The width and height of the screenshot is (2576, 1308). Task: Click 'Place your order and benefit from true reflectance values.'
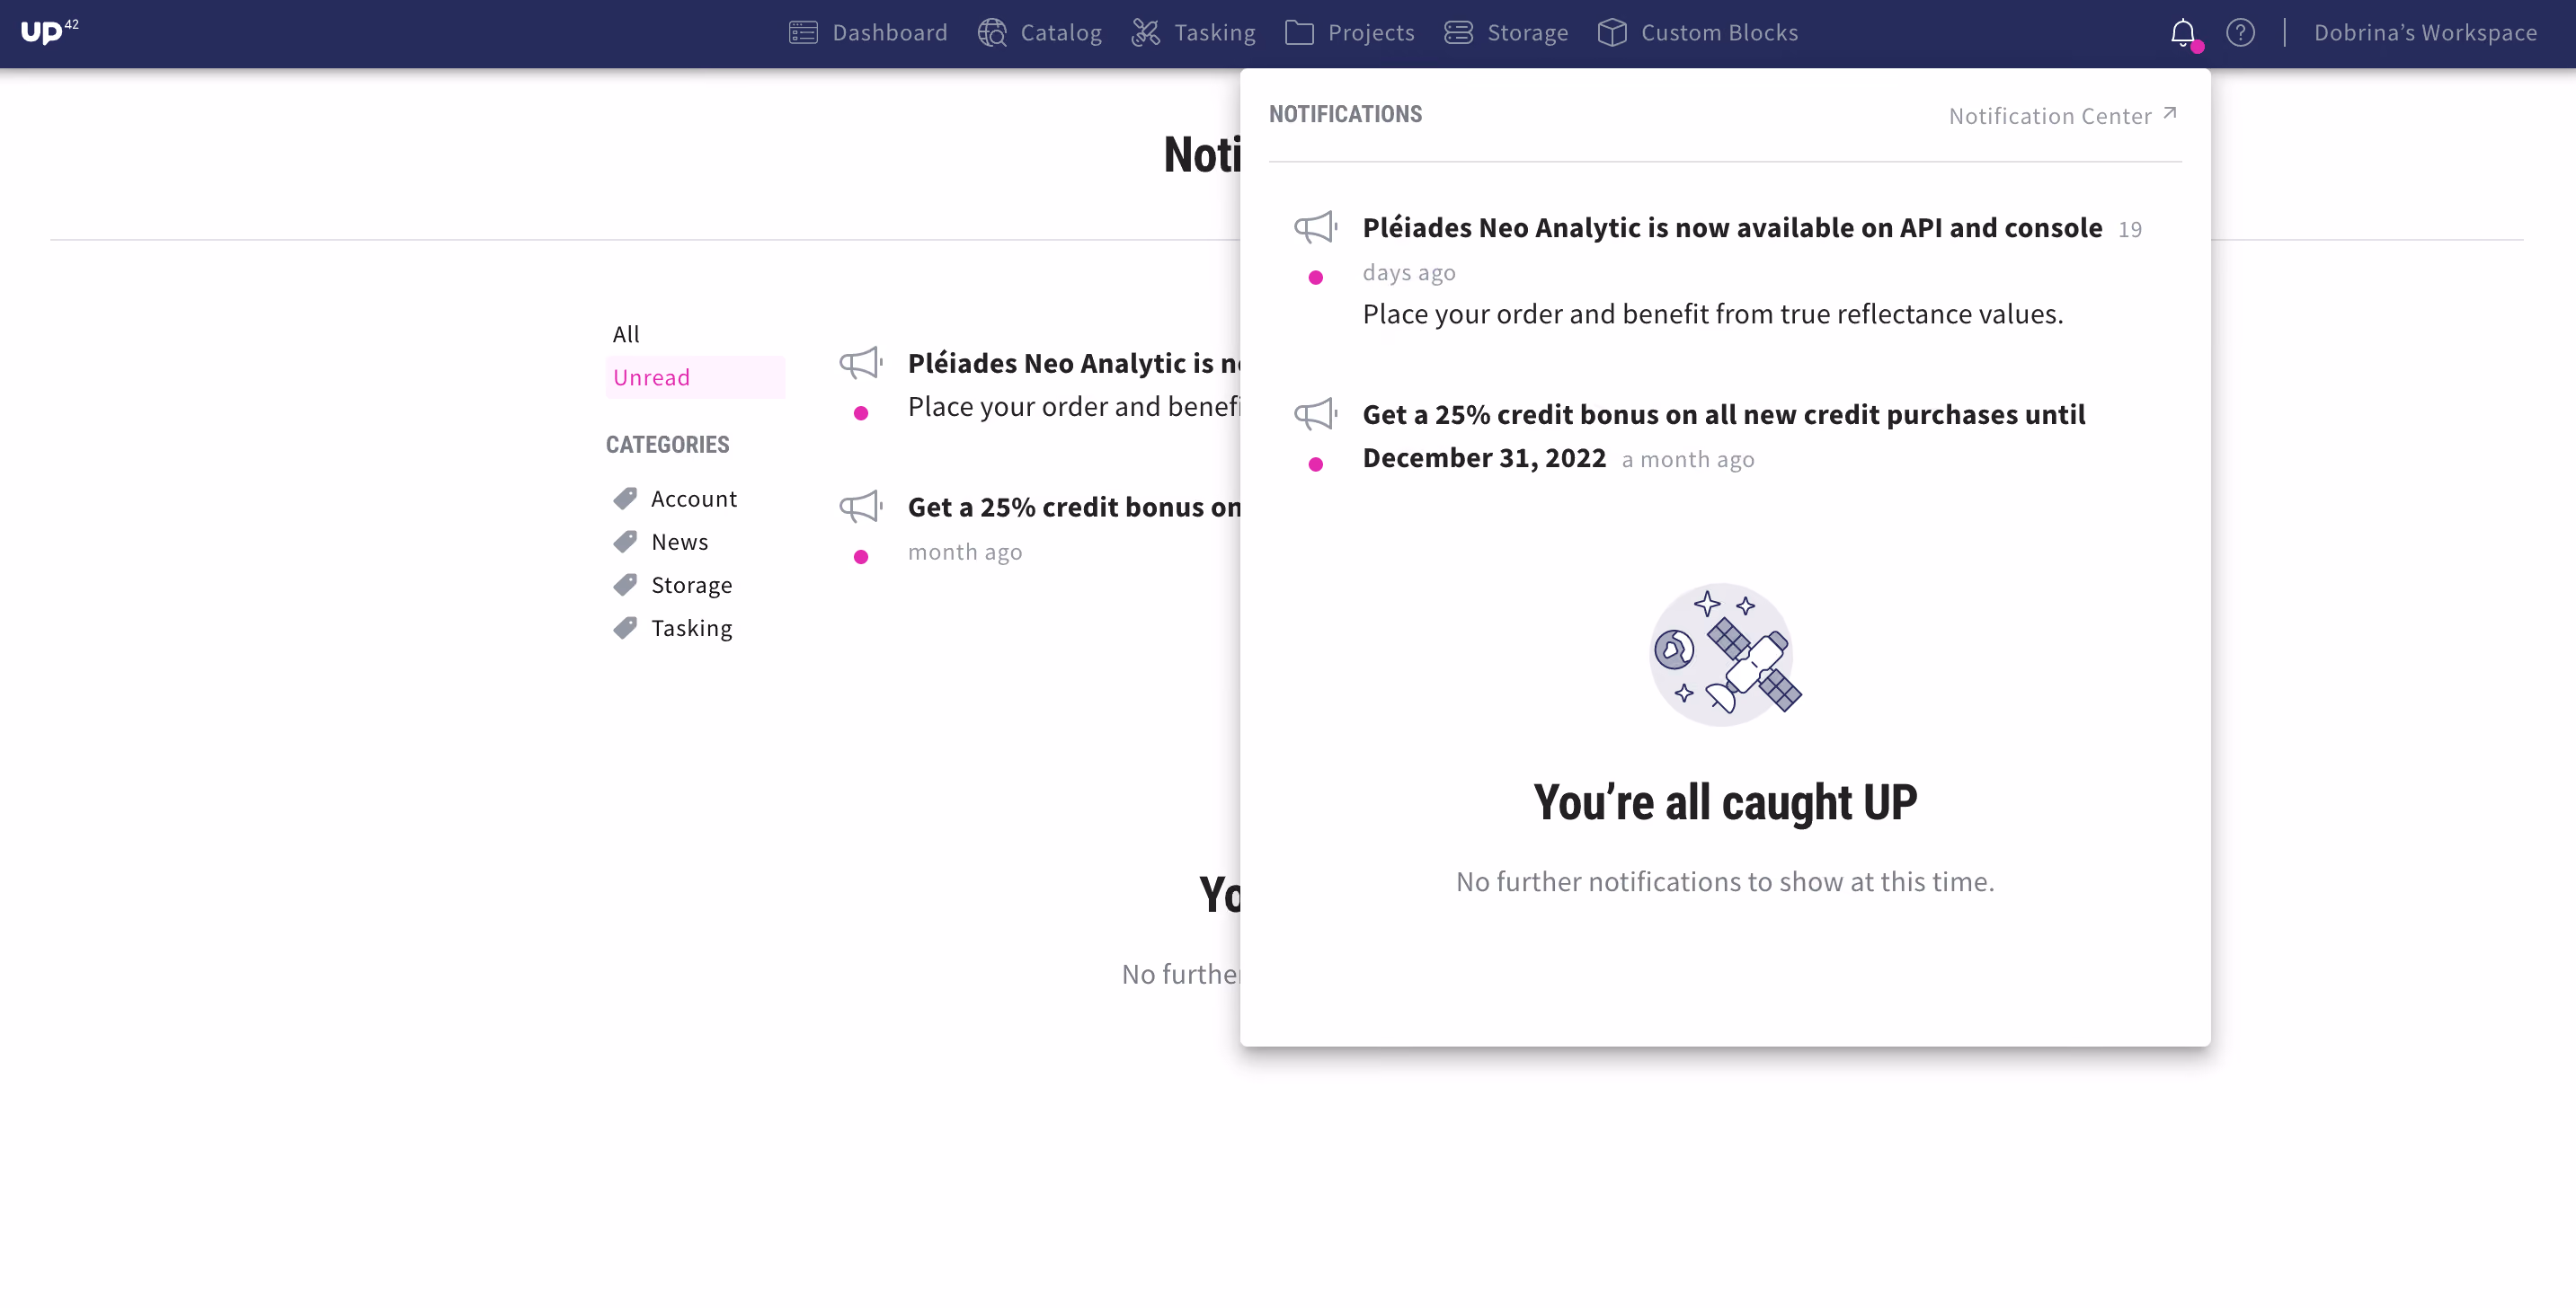point(1713,314)
